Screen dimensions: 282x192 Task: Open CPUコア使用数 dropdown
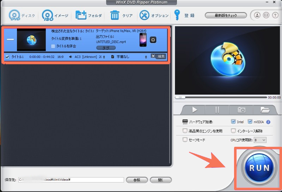[260, 140]
